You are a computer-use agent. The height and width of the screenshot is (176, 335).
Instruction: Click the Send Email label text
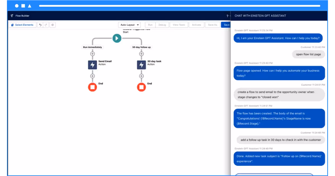coord(105,61)
